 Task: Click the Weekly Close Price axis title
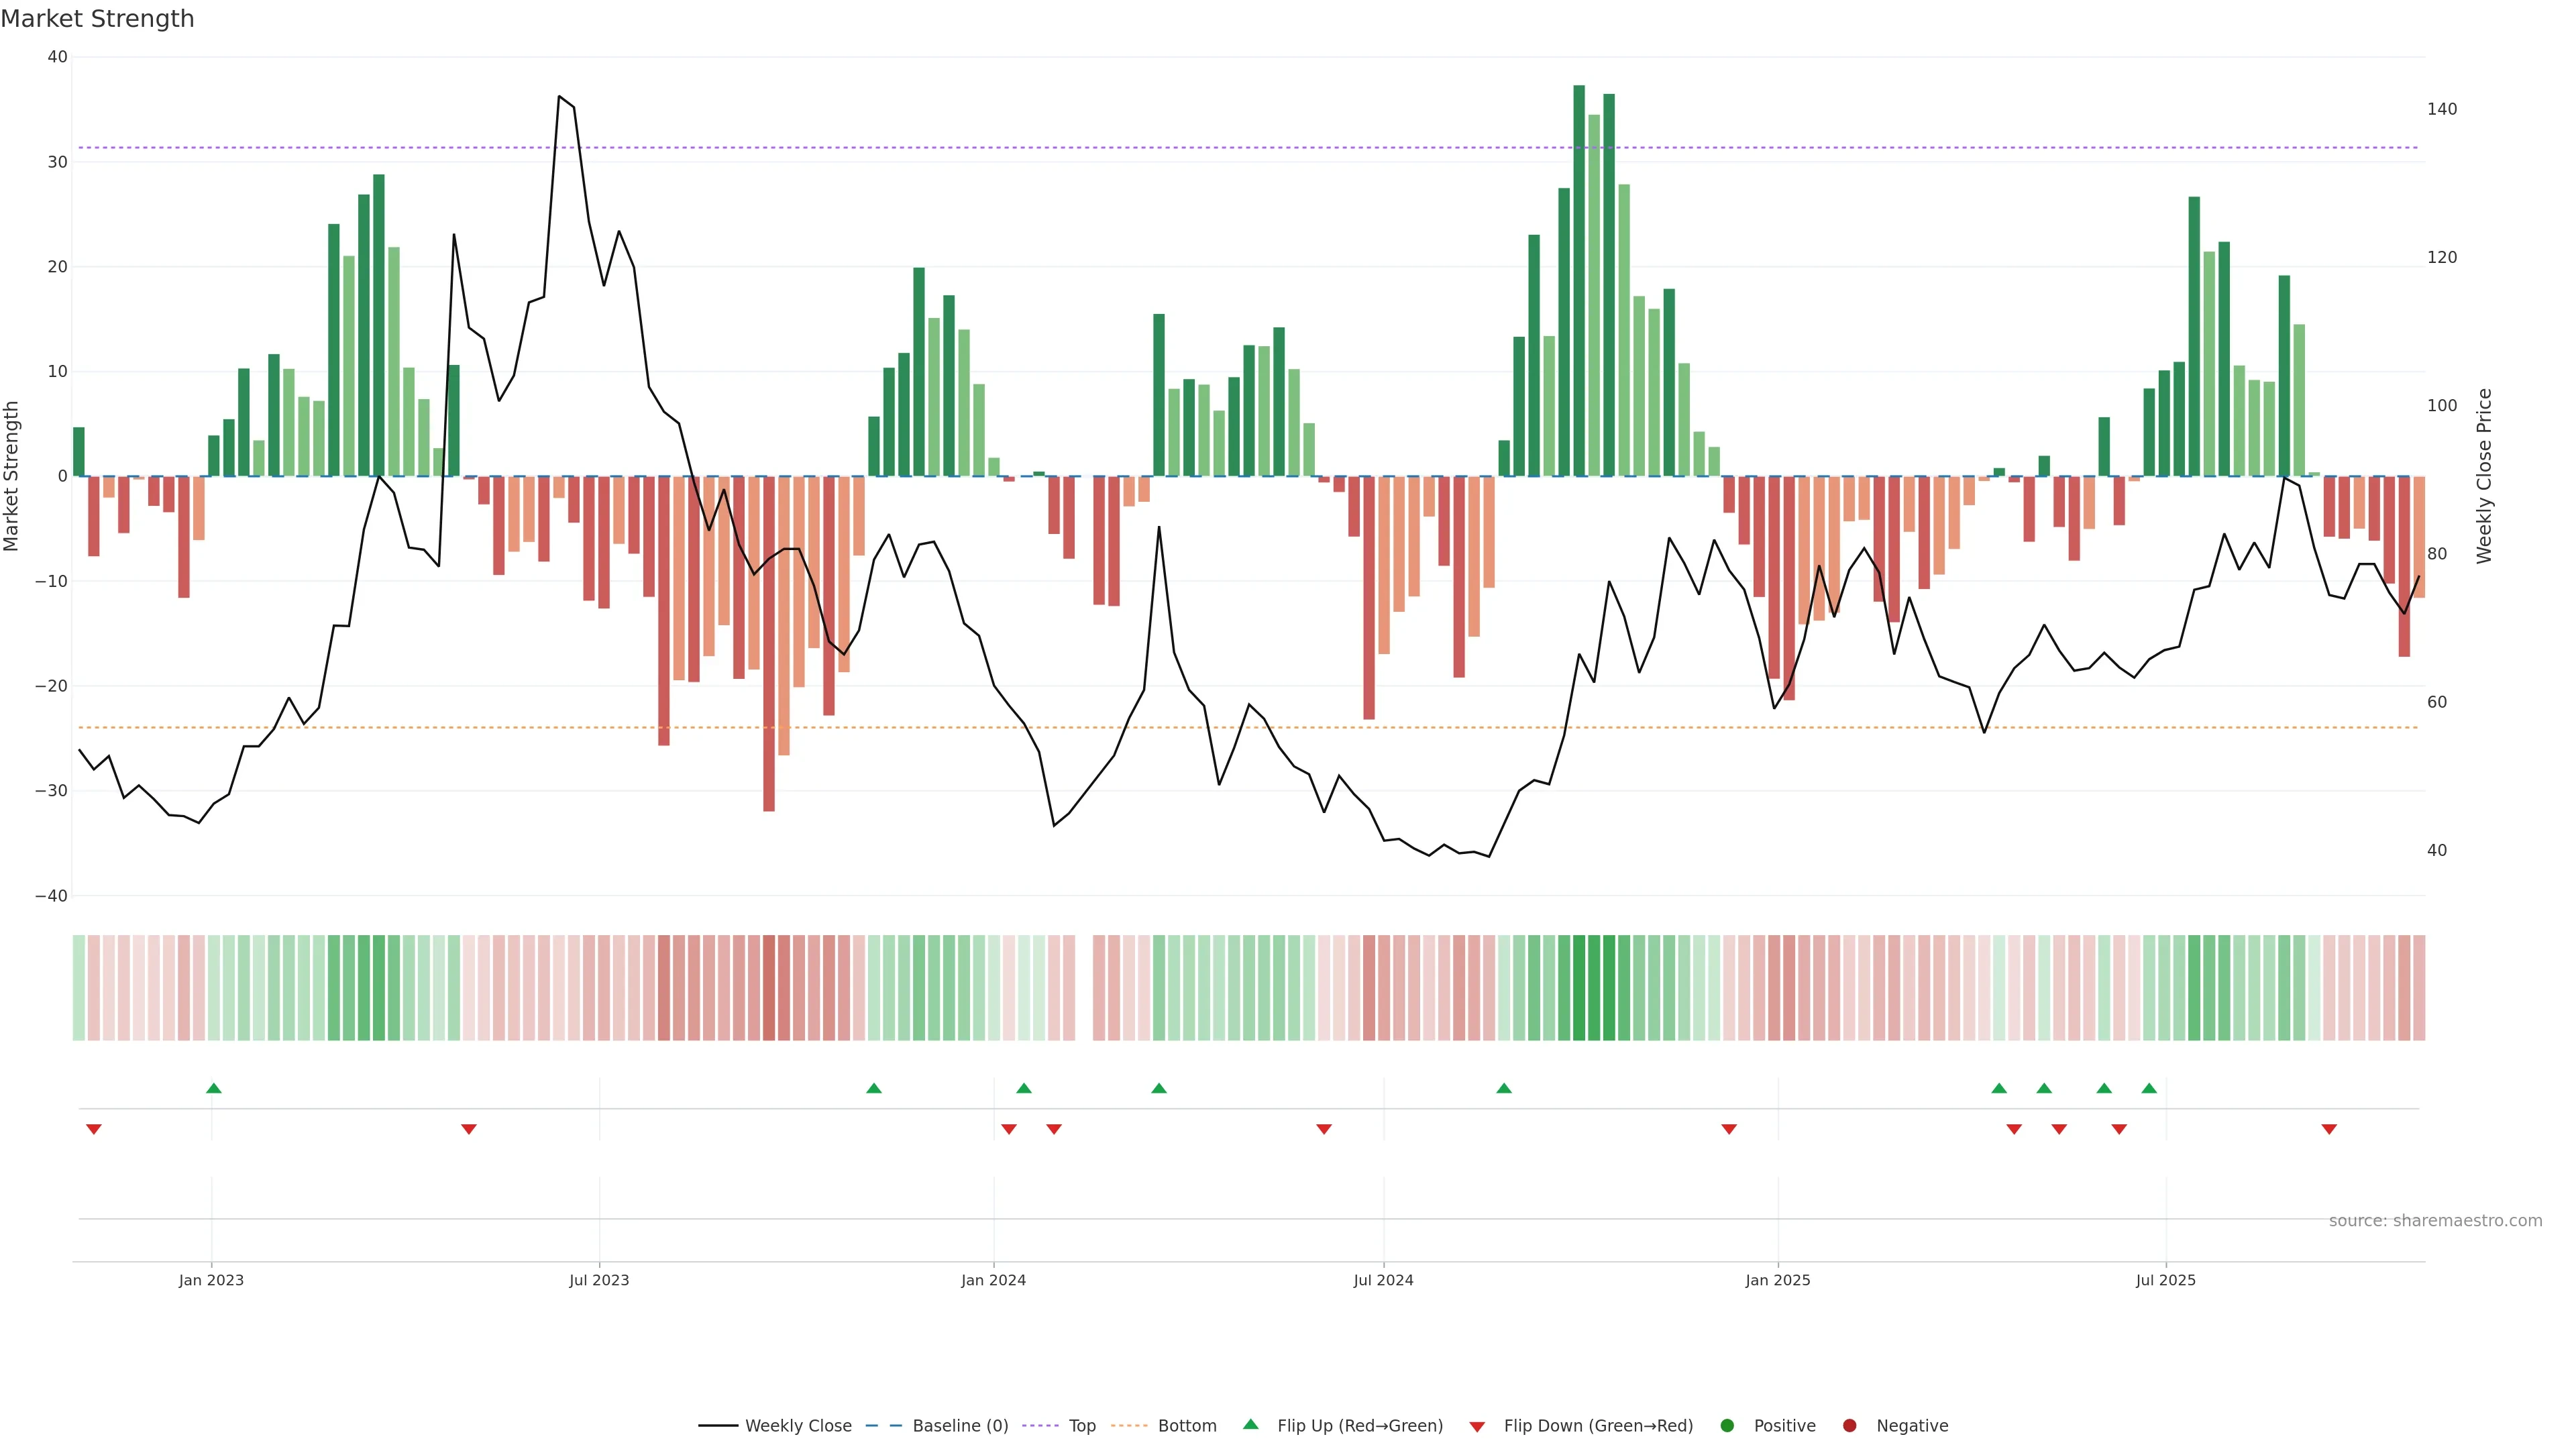pos(2484,476)
